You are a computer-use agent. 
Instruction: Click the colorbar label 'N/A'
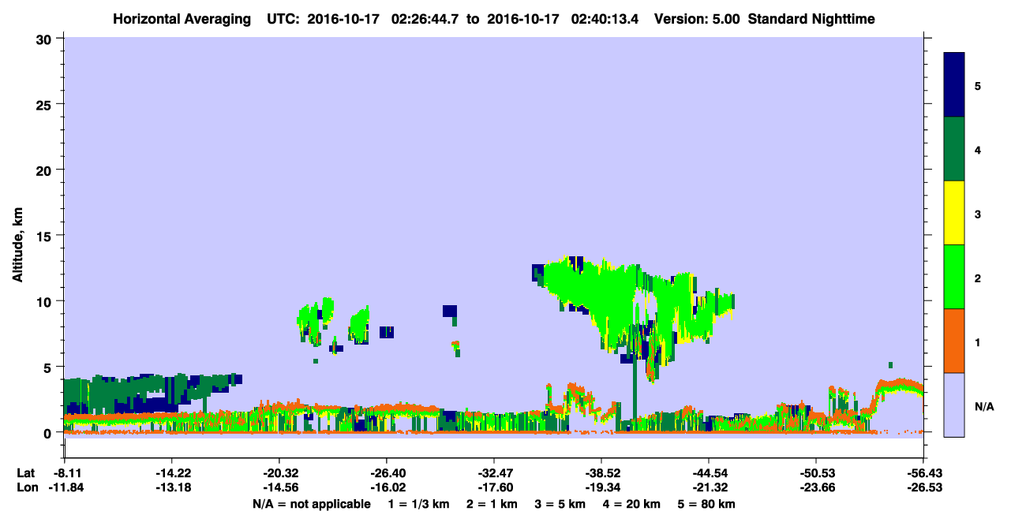[983, 407]
